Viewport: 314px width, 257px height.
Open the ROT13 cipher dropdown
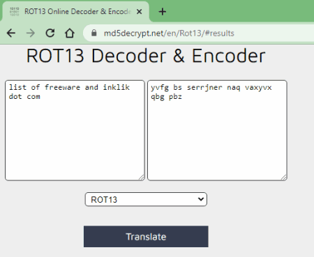point(146,199)
